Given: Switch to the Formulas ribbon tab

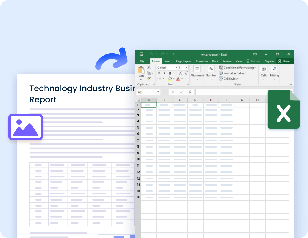Looking at the screenshot, I should point(202,61).
